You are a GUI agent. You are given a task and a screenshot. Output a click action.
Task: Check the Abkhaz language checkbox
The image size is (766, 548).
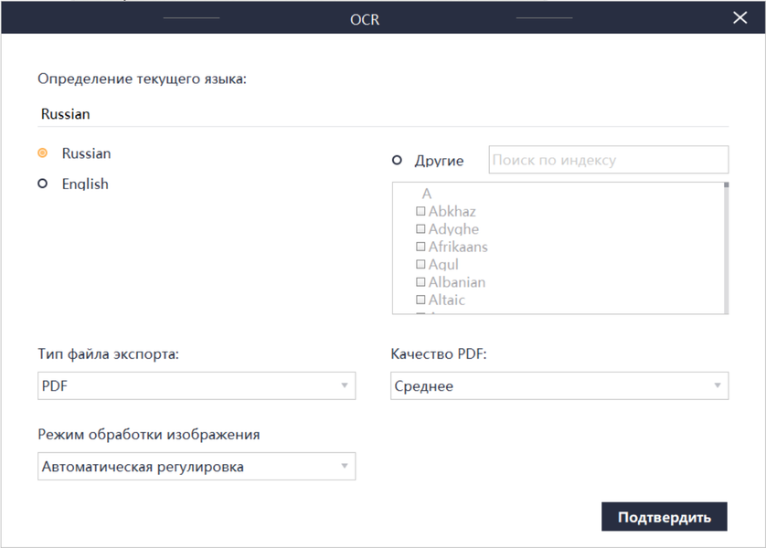420,211
